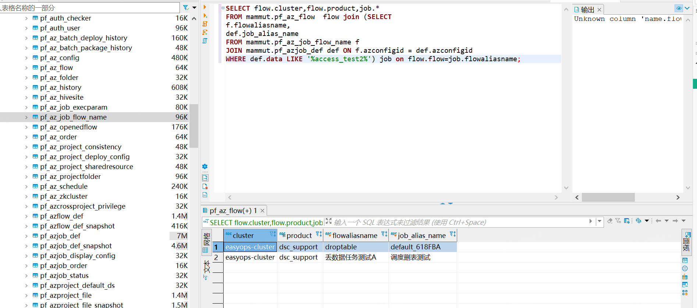
Task: Close the 输出 output tab
Action: (599, 10)
